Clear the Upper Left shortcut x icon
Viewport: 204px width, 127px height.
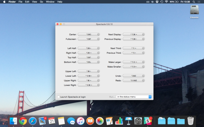[98, 71]
